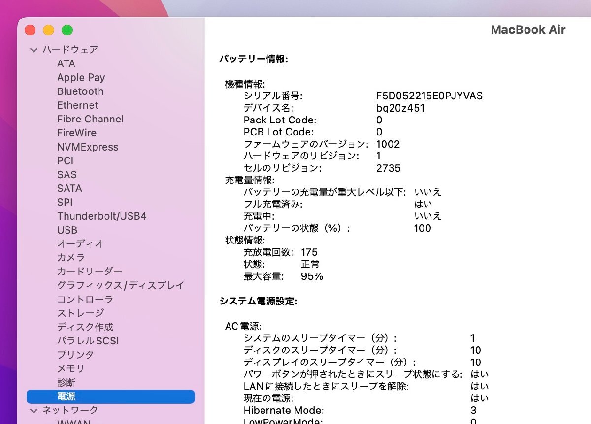
Task: Click the Pack Lot Code label
Action: coord(280,120)
